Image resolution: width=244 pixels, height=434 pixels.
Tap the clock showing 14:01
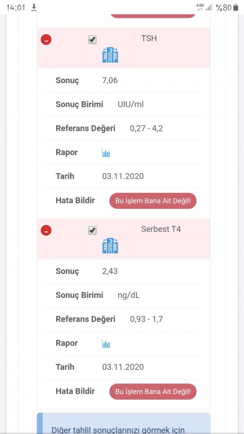point(16,7)
